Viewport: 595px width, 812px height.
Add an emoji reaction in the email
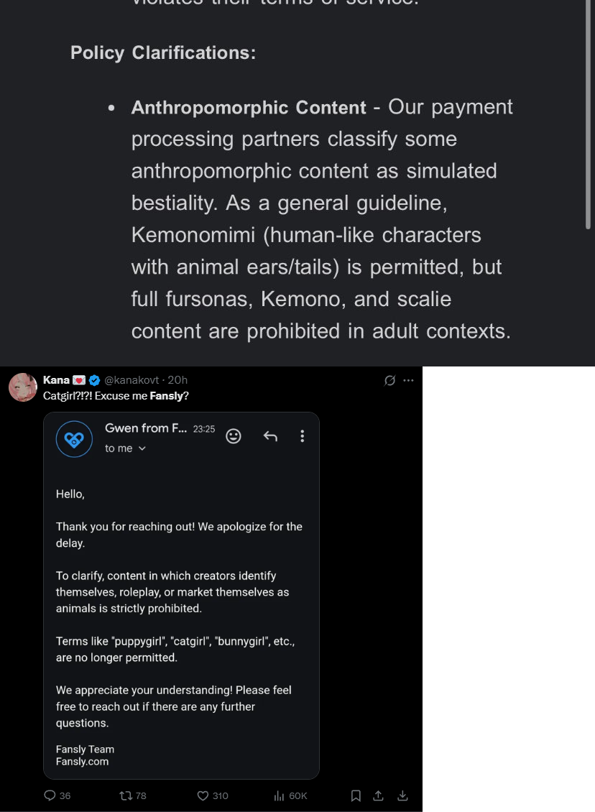(234, 437)
